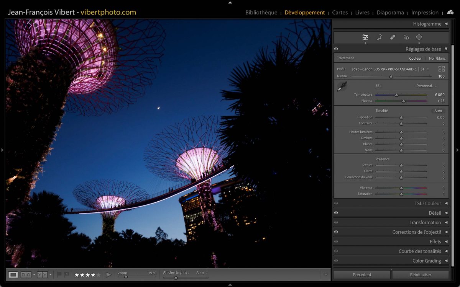Screen dimensions: 460x287
Task: Expand the Histogramme panel
Action: pyautogui.click(x=446, y=24)
